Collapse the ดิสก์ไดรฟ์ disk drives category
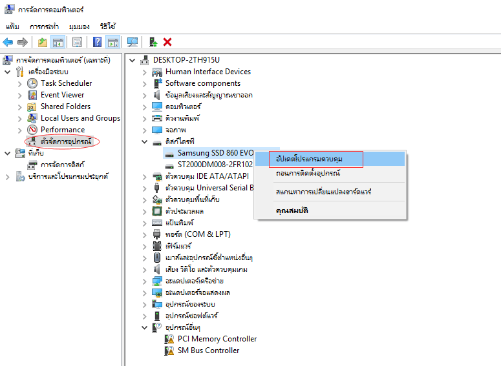Image resolution: width=501 pixels, height=366 pixels. (x=144, y=141)
